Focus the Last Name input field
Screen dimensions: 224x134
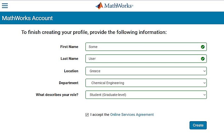point(142,59)
